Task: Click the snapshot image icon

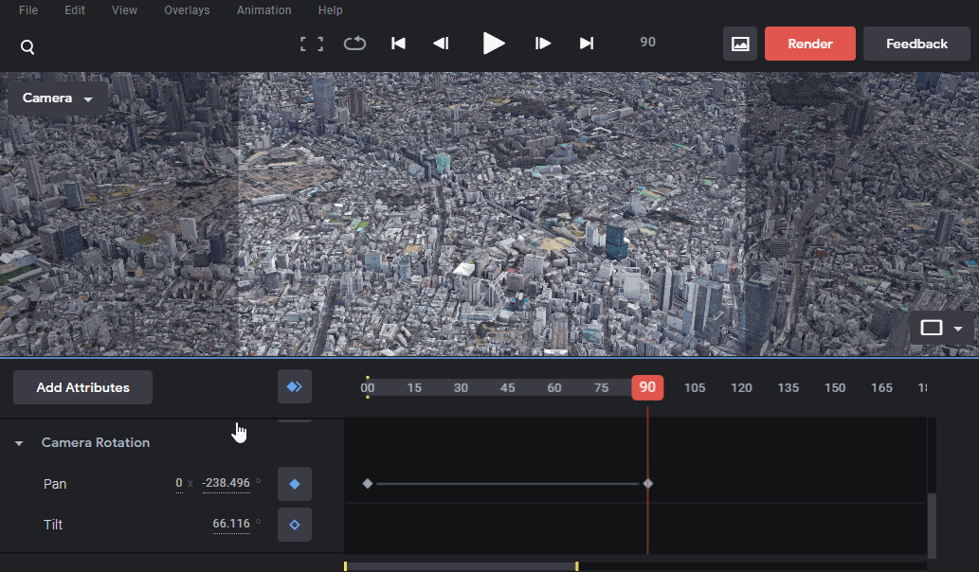Action: 740,44
